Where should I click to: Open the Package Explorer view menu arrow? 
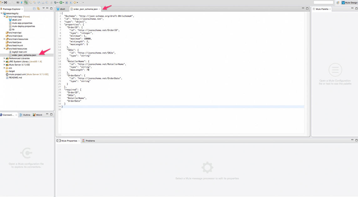pos(43,8)
